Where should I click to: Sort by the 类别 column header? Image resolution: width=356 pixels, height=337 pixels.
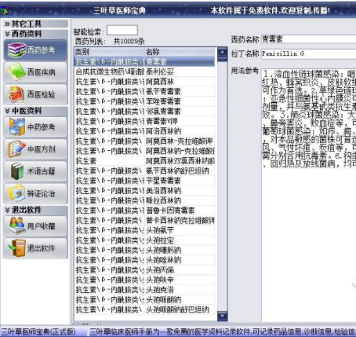click(x=110, y=52)
